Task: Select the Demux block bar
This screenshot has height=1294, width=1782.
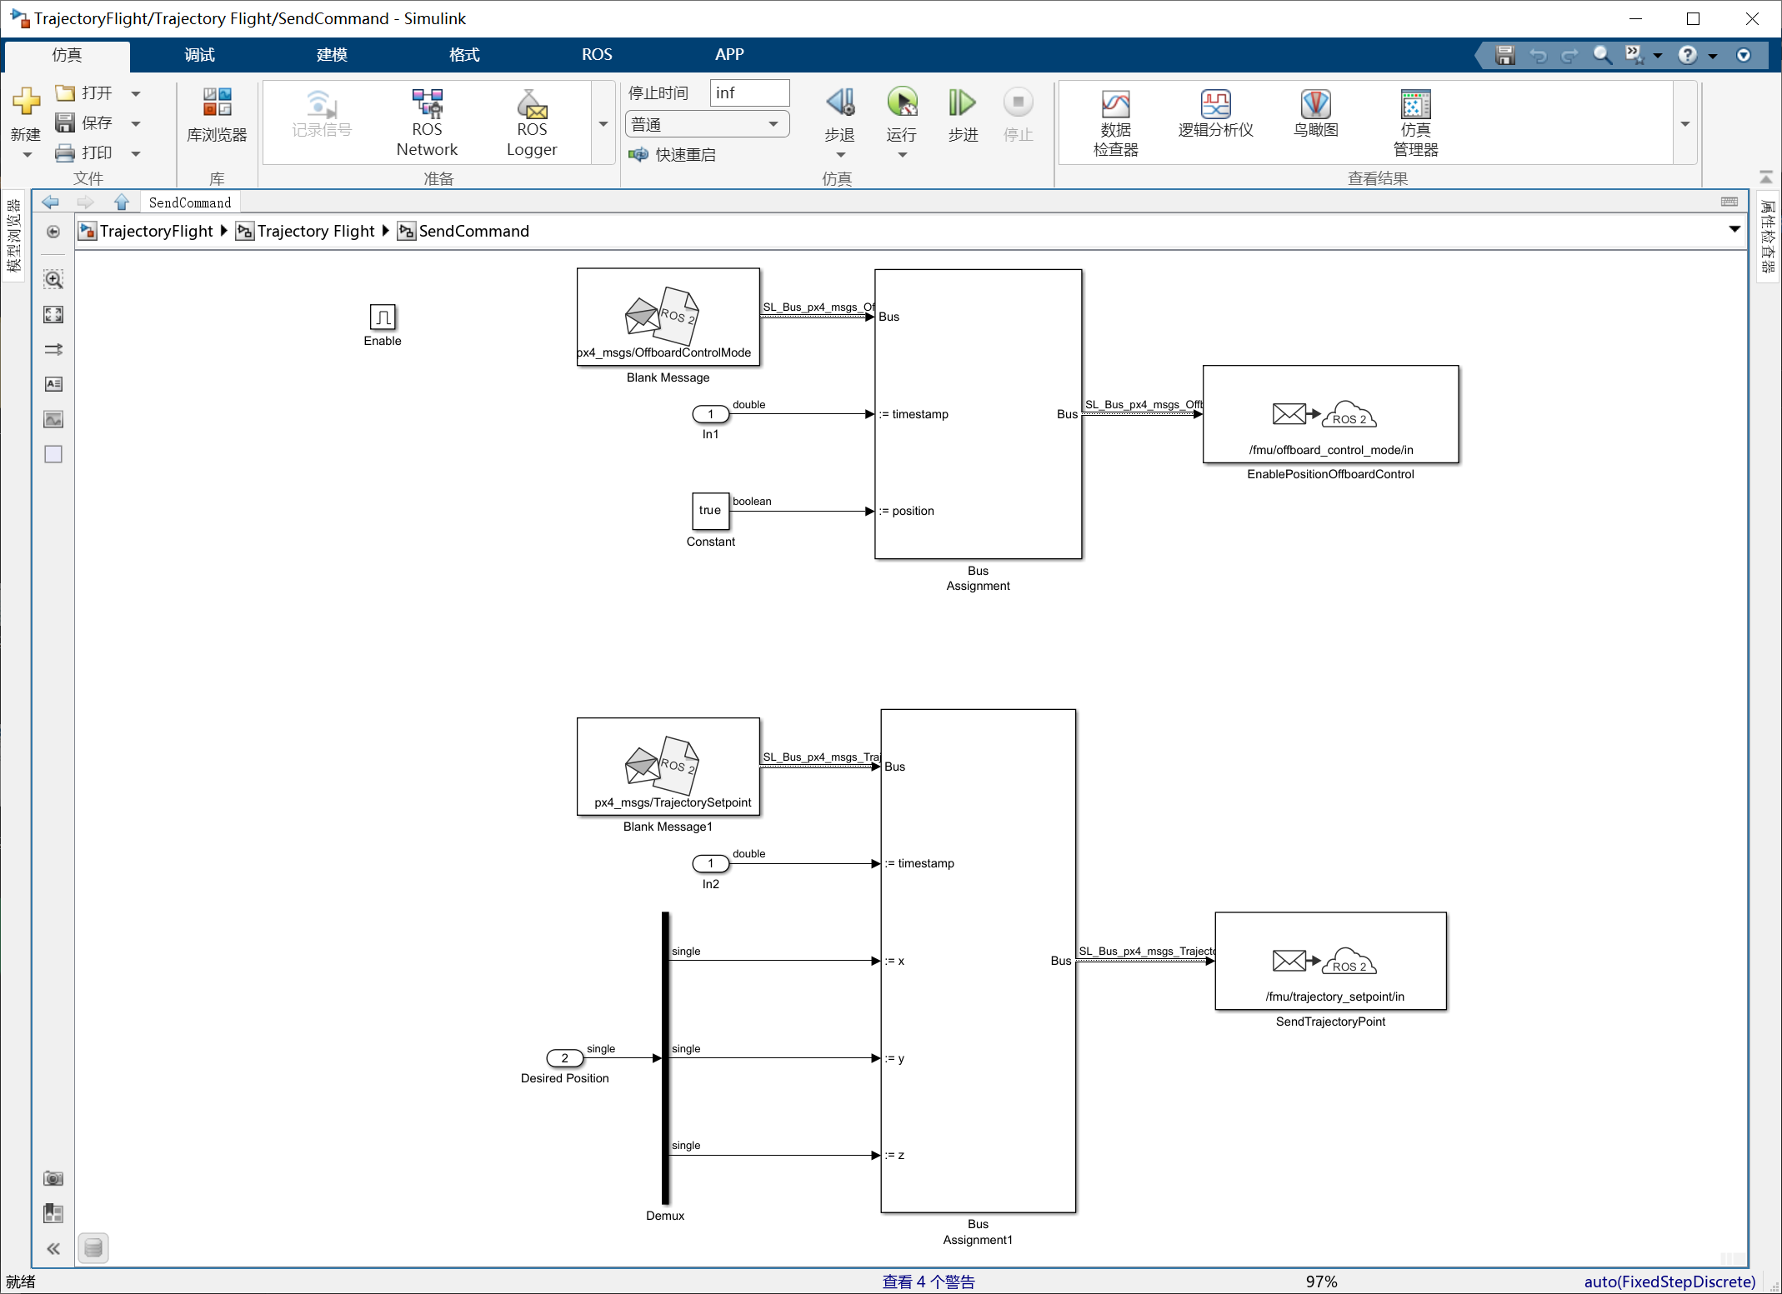Action: (665, 1058)
